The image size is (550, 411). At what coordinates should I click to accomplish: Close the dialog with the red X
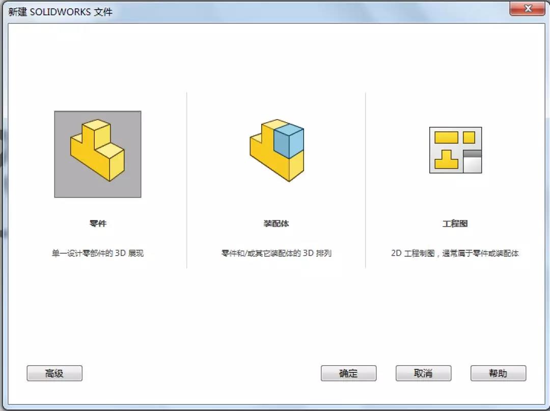[527, 9]
